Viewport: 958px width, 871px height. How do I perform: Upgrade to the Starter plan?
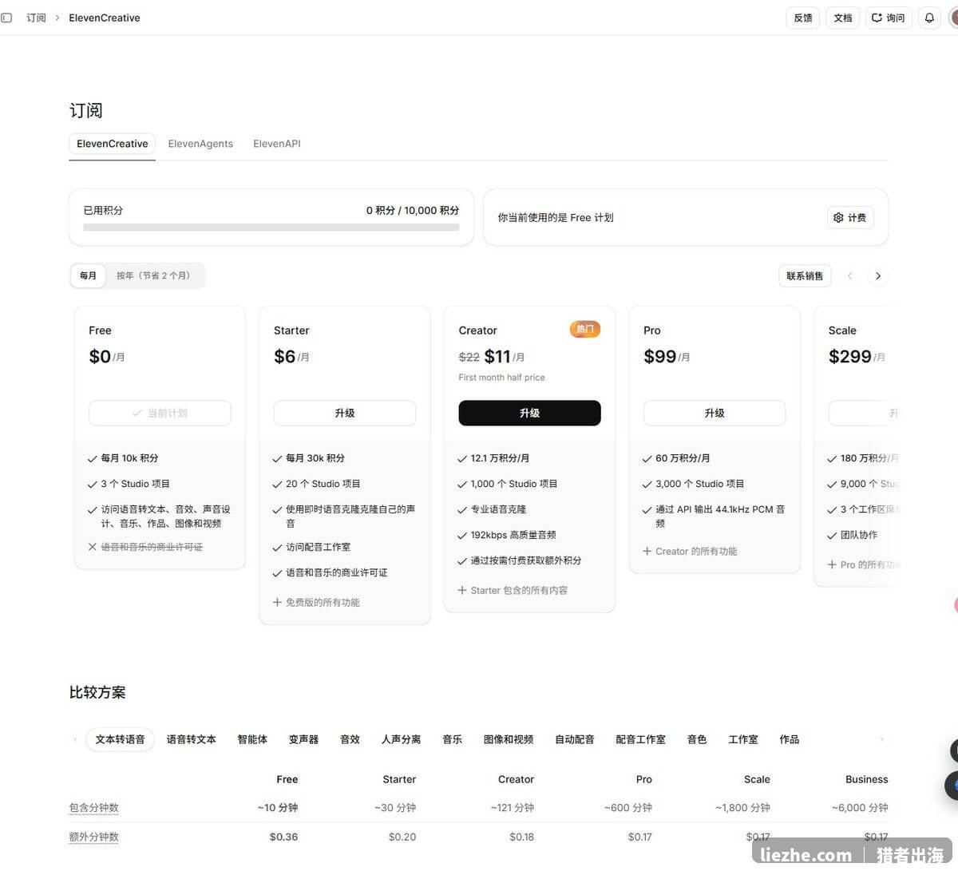point(345,413)
